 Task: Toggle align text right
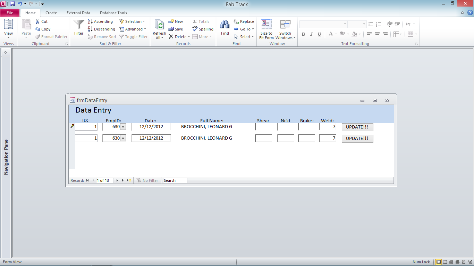[385, 34]
